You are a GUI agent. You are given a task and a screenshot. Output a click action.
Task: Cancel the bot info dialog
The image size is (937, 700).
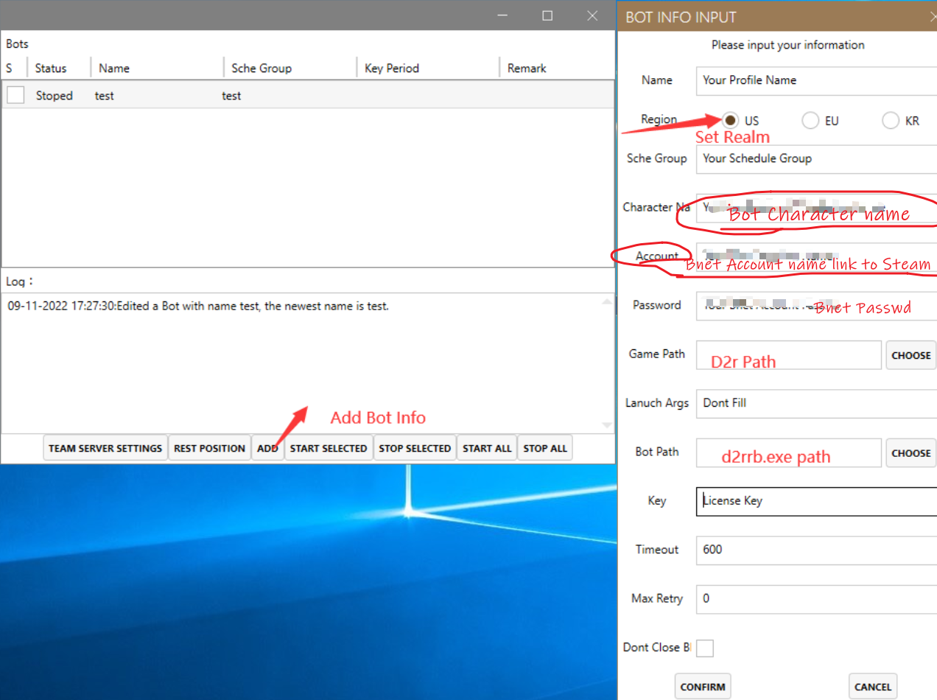873,687
